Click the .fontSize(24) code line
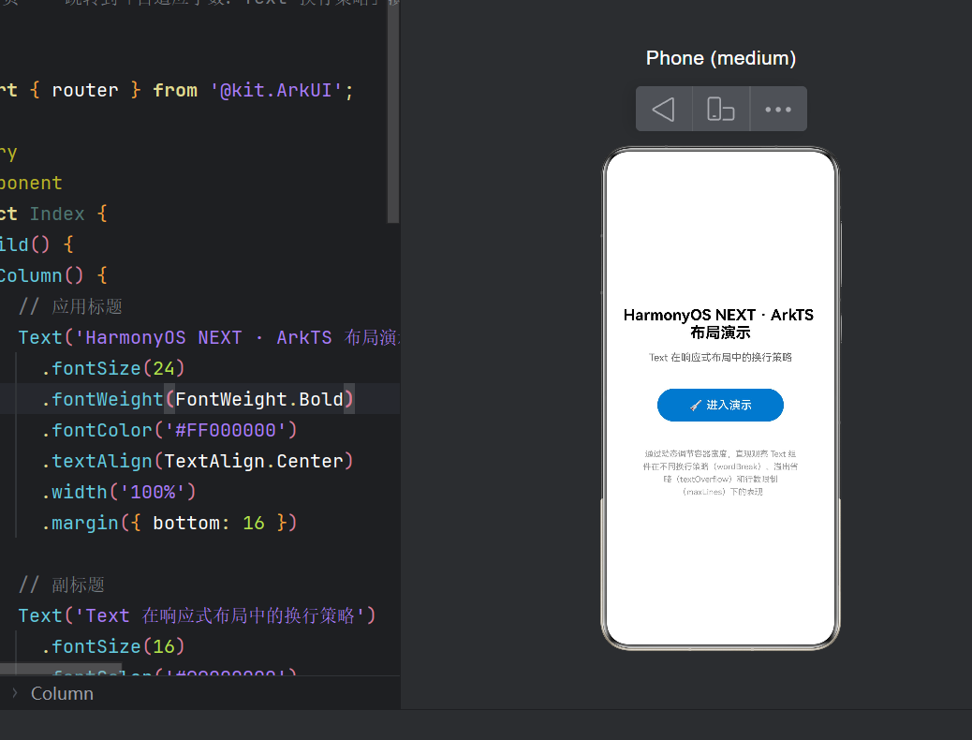This screenshot has height=740, width=972. click(113, 368)
